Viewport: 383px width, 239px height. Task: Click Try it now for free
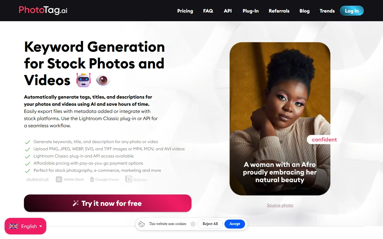click(108, 203)
